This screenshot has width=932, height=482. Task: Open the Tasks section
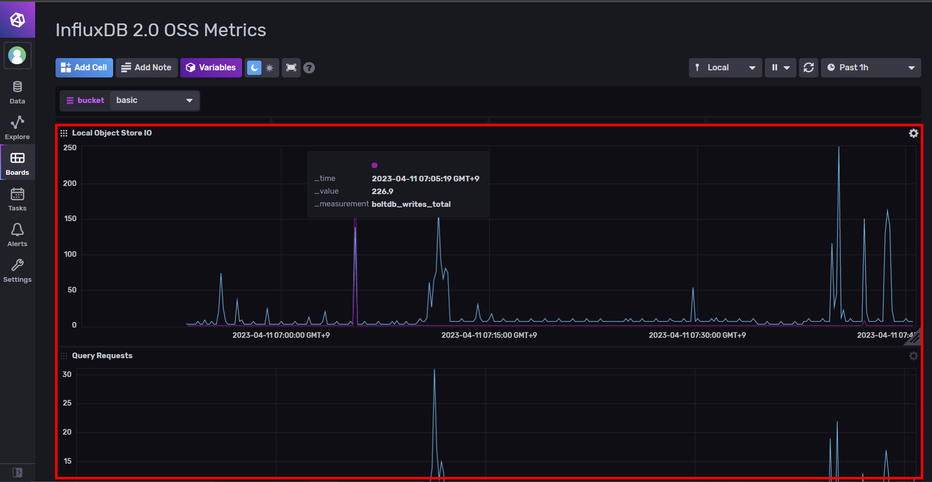(x=17, y=199)
